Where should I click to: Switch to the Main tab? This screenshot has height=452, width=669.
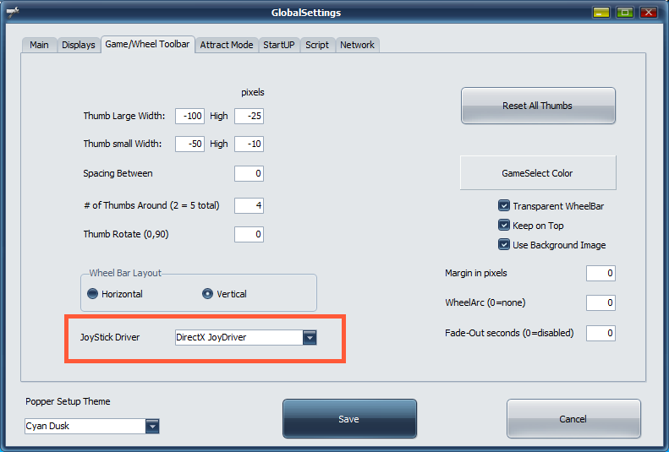coord(39,45)
